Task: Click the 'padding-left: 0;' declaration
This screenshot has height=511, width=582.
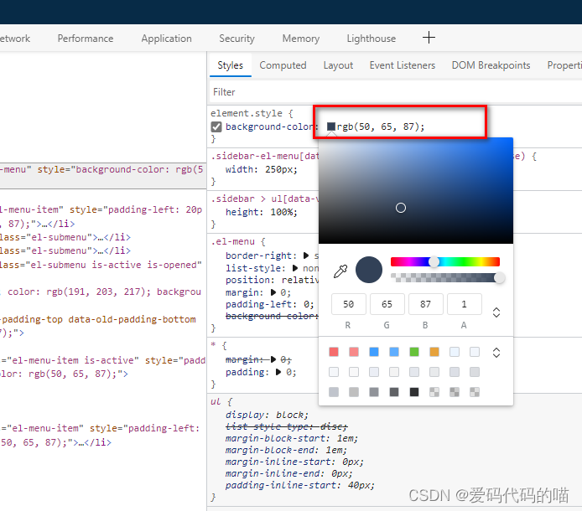Action: click(270, 304)
